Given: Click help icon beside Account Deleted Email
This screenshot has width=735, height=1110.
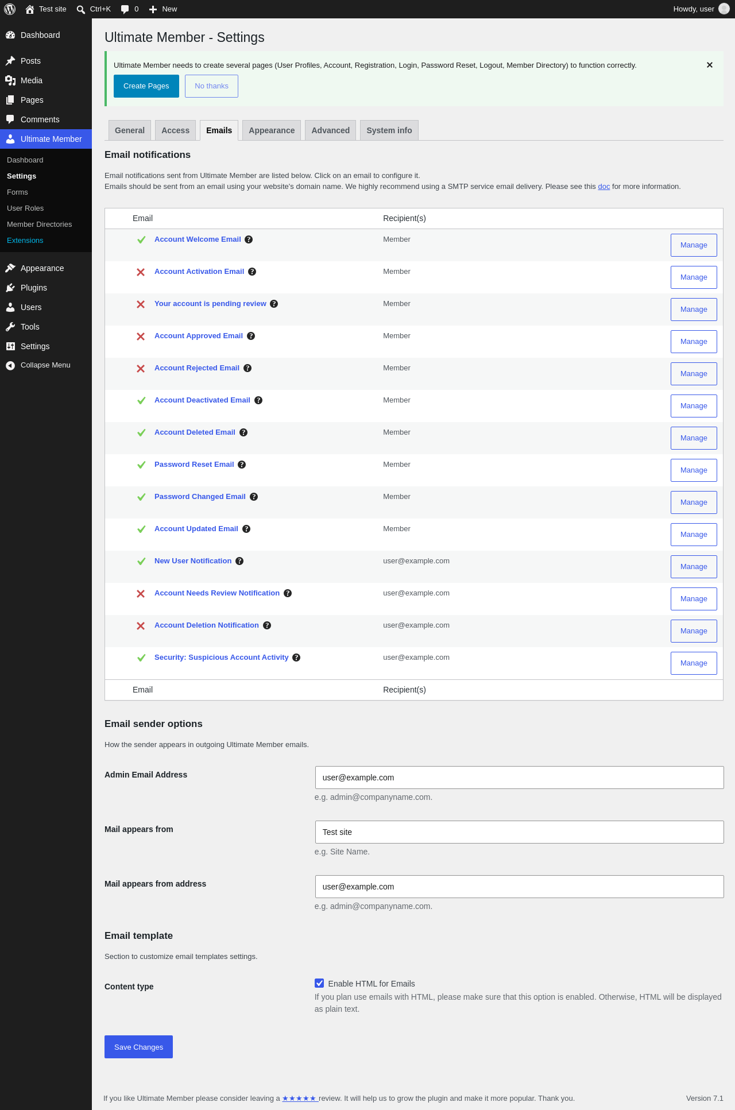Looking at the screenshot, I should click(243, 432).
